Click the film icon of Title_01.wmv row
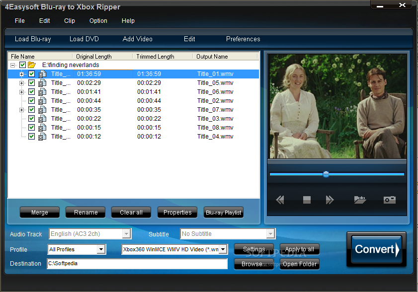Screen dimensions: 418x292 [42, 74]
